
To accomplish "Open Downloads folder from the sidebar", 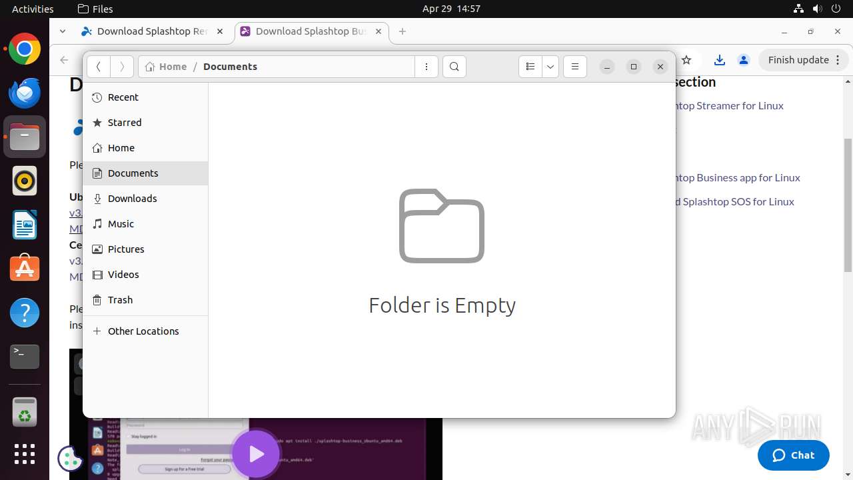I will pos(145,199).
